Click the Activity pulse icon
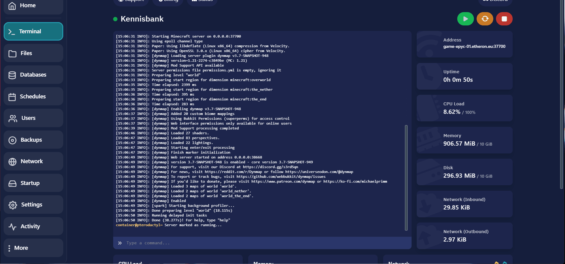 tap(12, 227)
